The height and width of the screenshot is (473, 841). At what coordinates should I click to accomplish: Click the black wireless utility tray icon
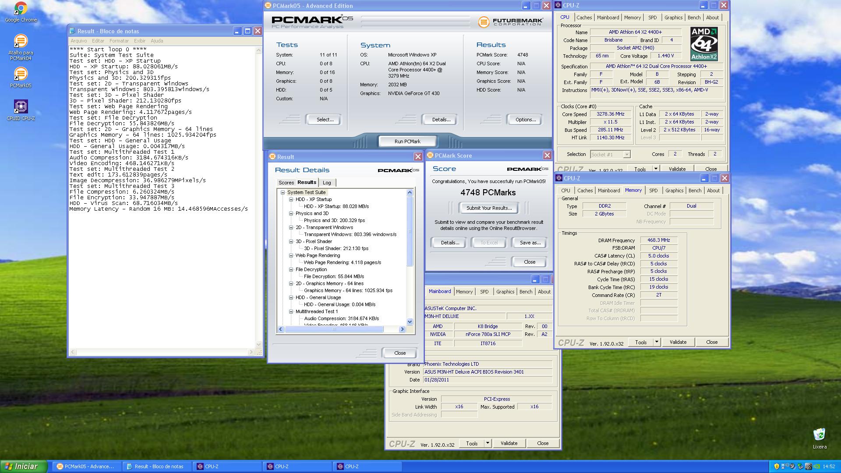(809, 466)
